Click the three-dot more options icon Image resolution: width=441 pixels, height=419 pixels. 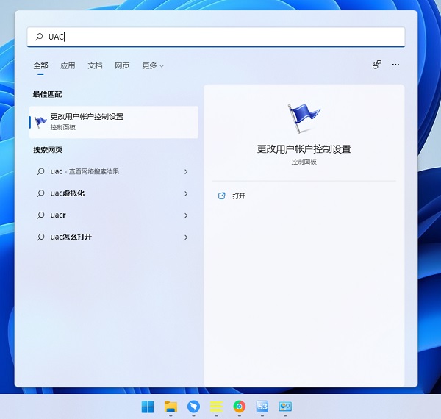[395, 65]
